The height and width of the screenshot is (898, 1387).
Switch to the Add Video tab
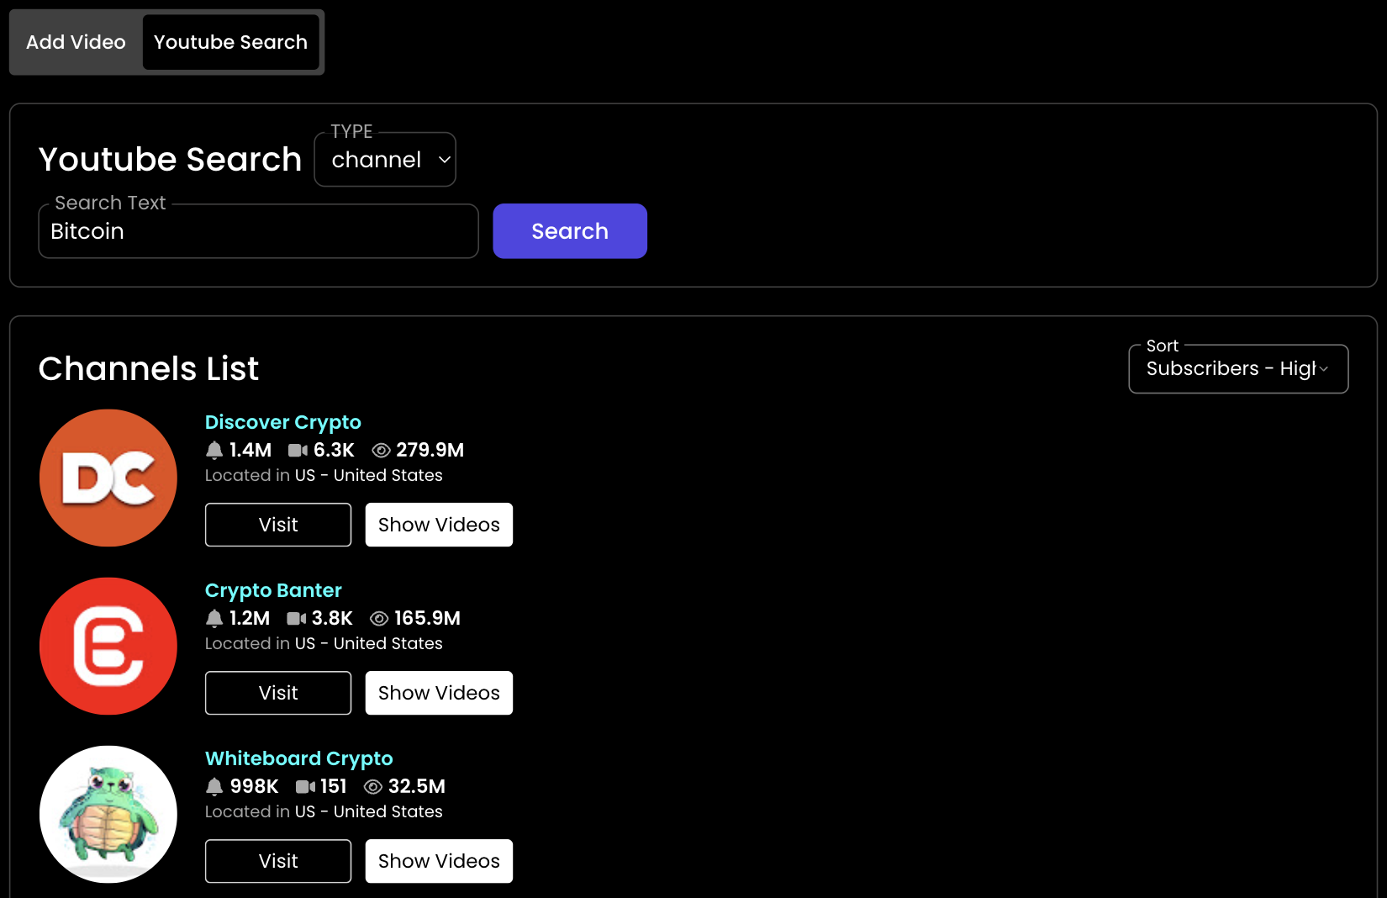coord(76,42)
